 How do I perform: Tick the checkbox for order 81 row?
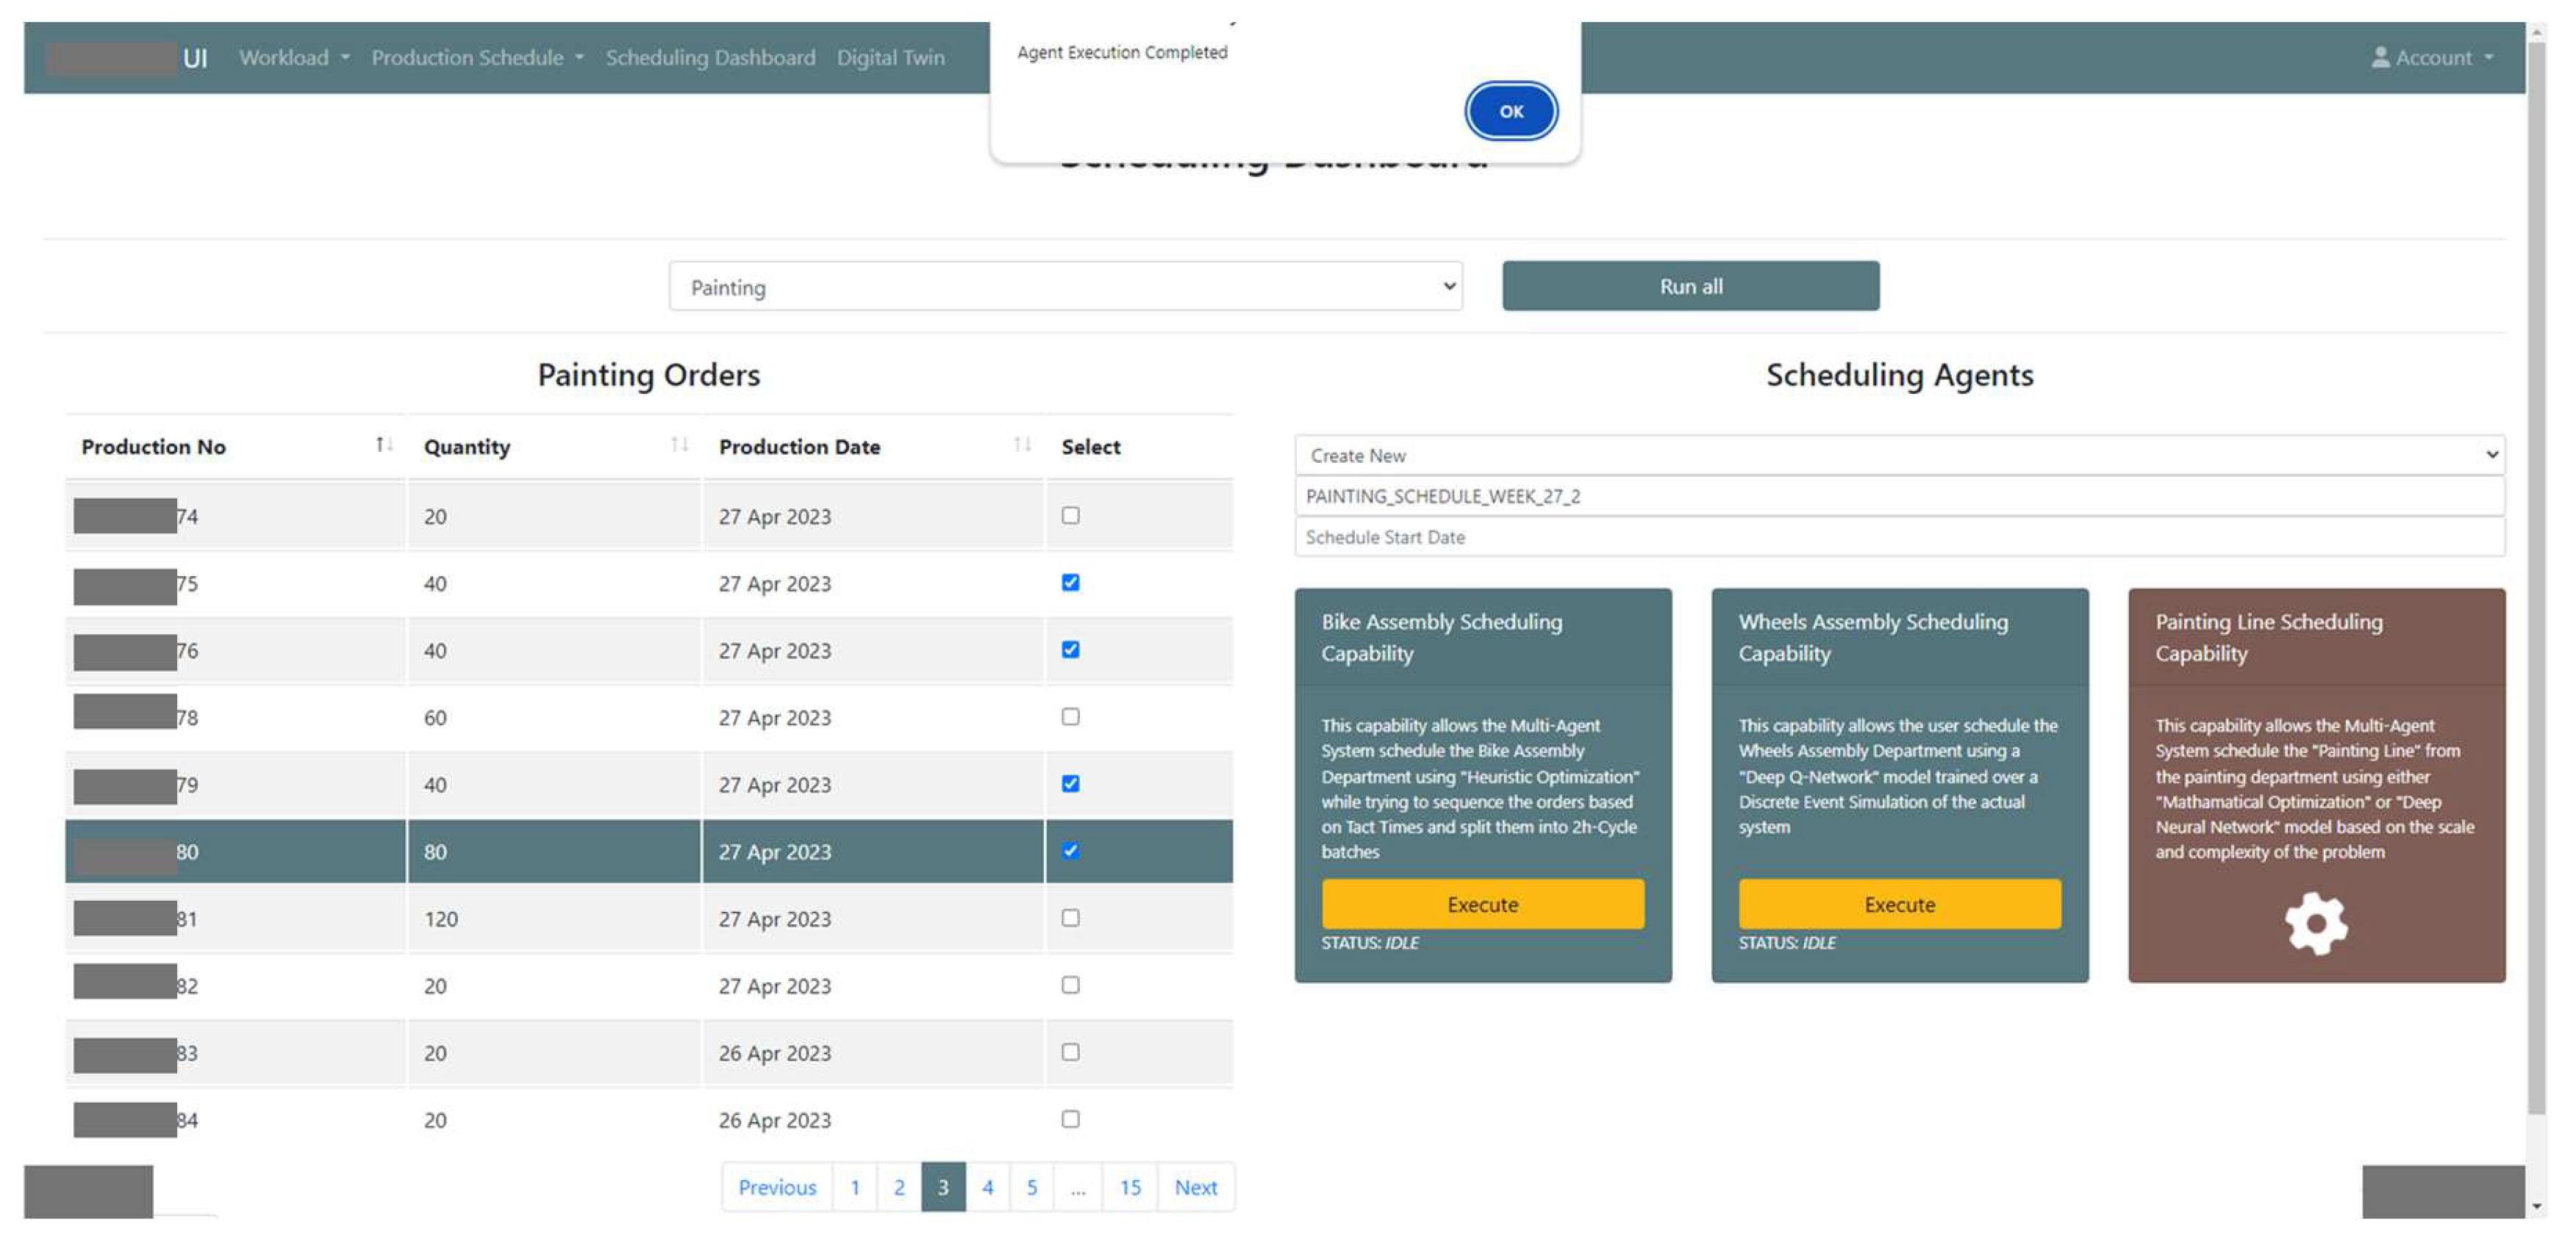tap(1070, 917)
